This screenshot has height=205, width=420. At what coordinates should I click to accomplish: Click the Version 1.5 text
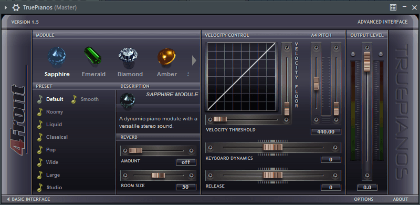pyautogui.click(x=25, y=22)
